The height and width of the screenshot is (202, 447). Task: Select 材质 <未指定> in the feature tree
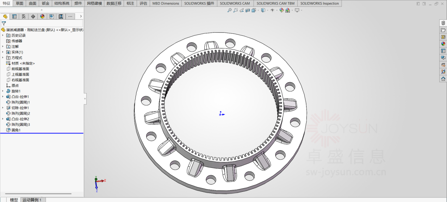tap(23, 63)
